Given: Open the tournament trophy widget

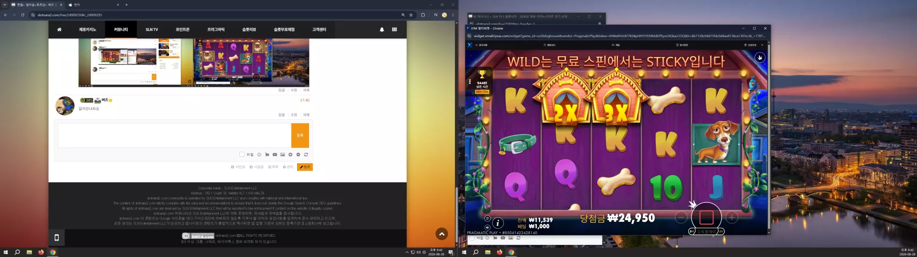Looking at the screenshot, I should pyautogui.click(x=482, y=81).
